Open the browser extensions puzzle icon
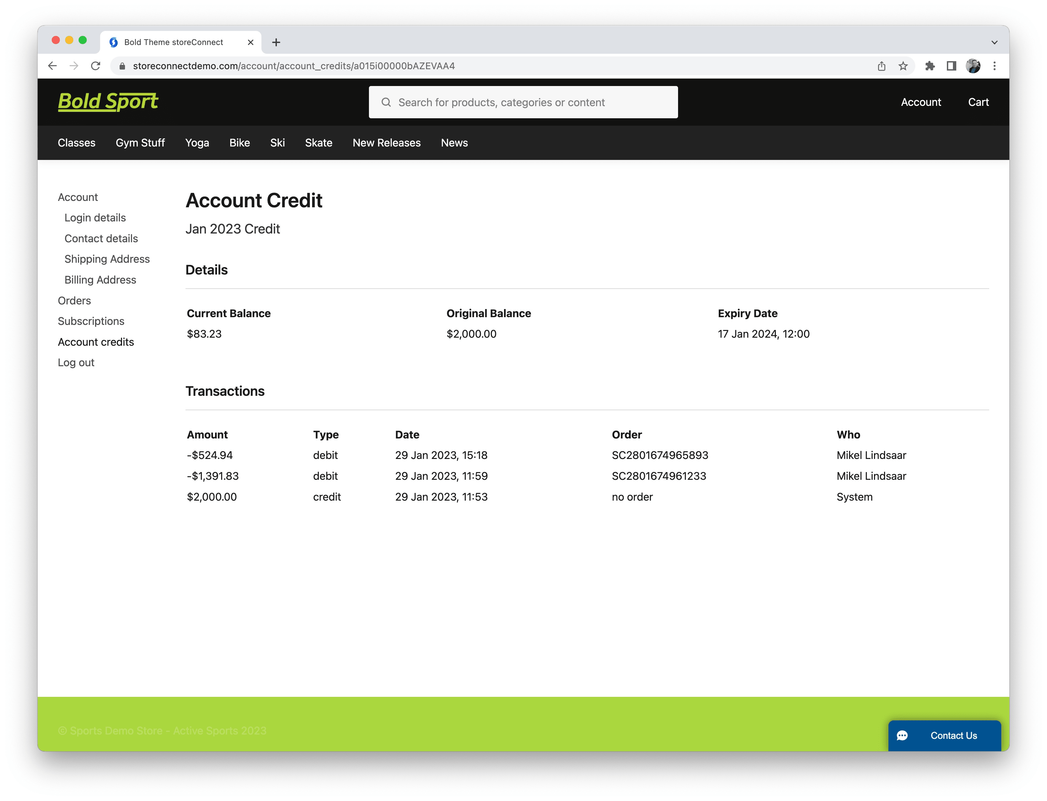Viewport: 1047px width, 801px height. tap(930, 66)
